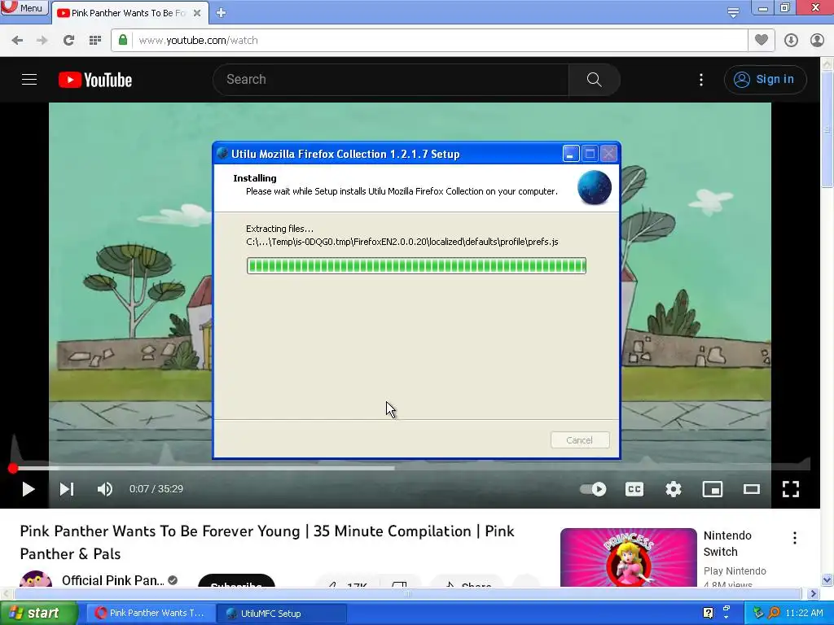Viewport: 834px width, 625px height.
Task: Click the Setup installer progress bar
Action: [416, 266]
